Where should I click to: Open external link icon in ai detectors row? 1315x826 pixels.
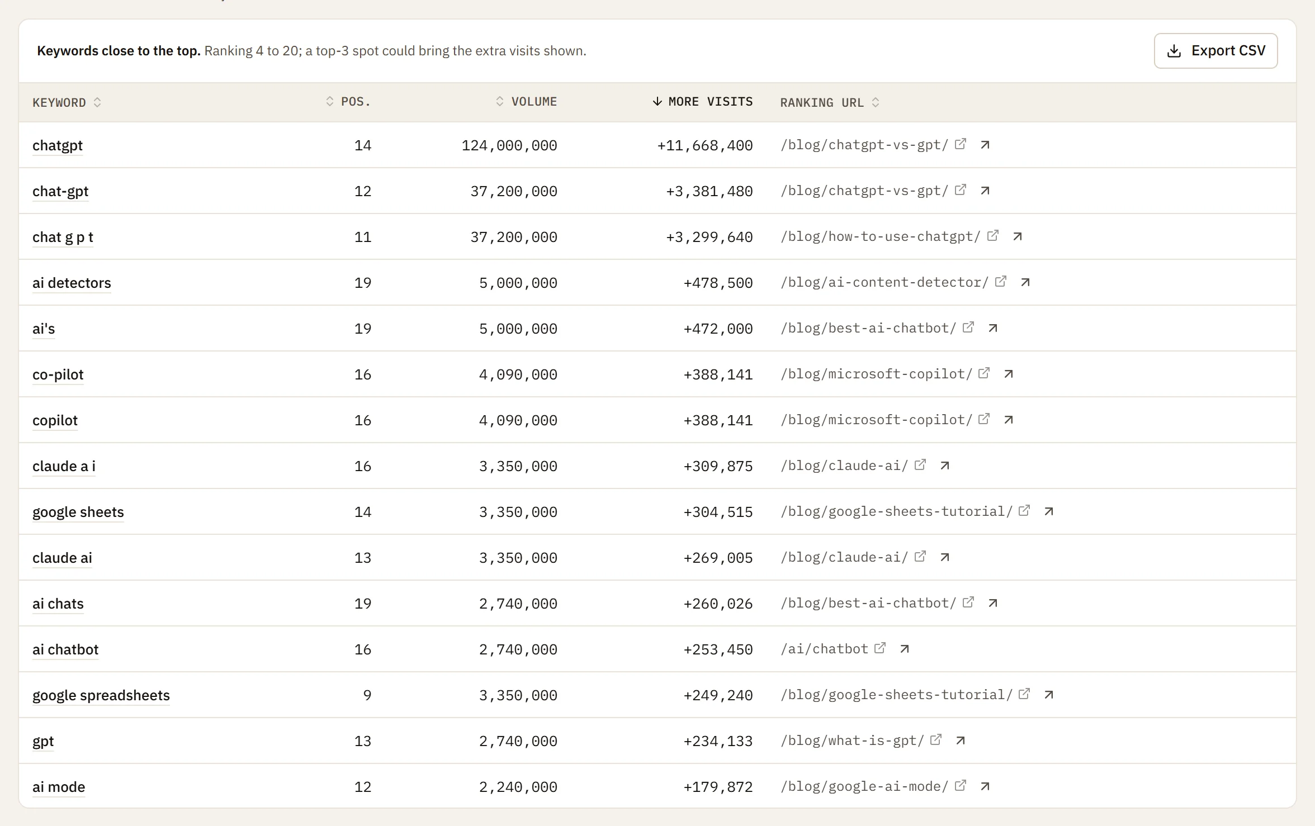pos(1001,282)
